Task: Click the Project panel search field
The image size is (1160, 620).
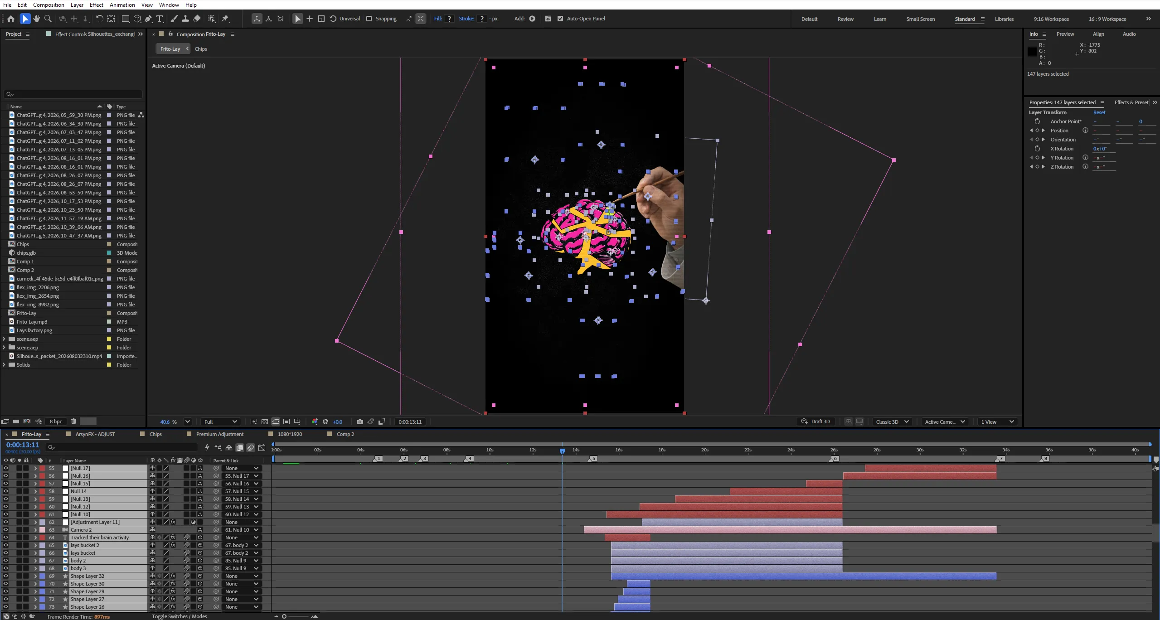Action: (73, 94)
